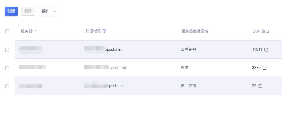The image size is (282, 117).
Task: Click the blue 创建 button
Action: click(x=11, y=11)
